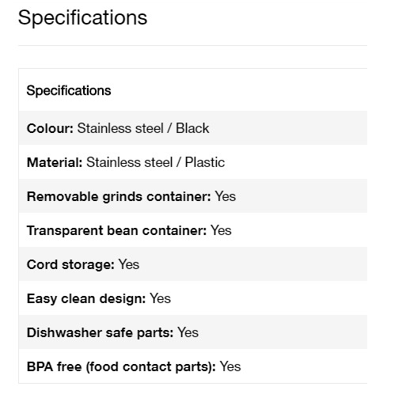Click the horizontal divider under the heading

[x=192, y=45]
